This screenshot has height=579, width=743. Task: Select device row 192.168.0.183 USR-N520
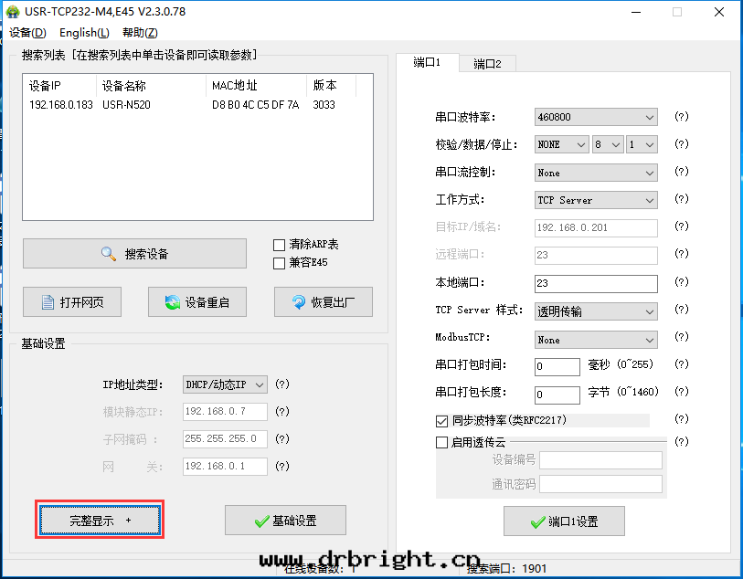[x=183, y=105]
